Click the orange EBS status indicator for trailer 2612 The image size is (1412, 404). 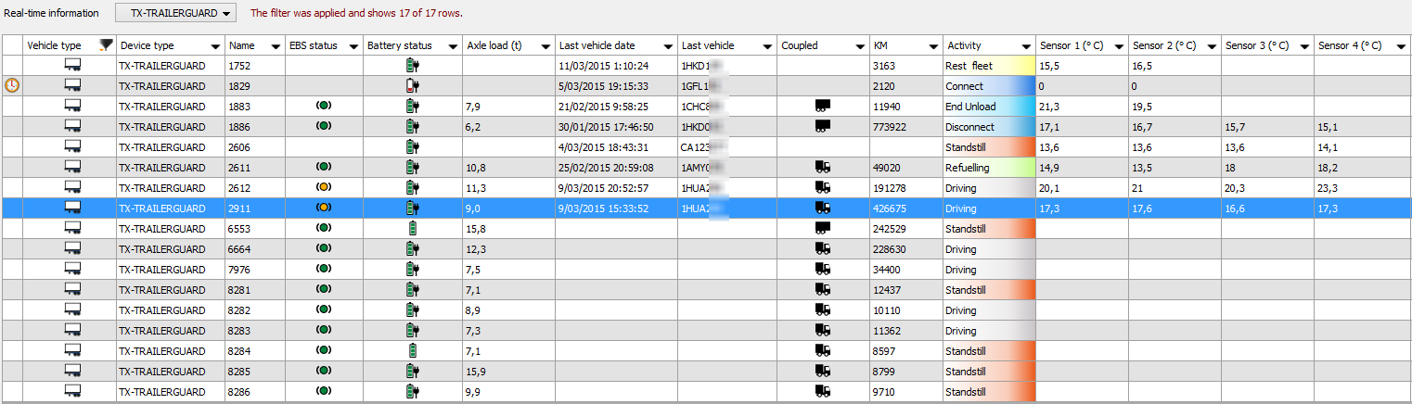(x=324, y=188)
